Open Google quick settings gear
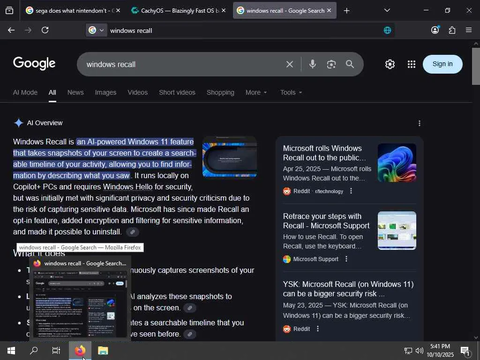Screen dimensions: 480x360 point(390,64)
